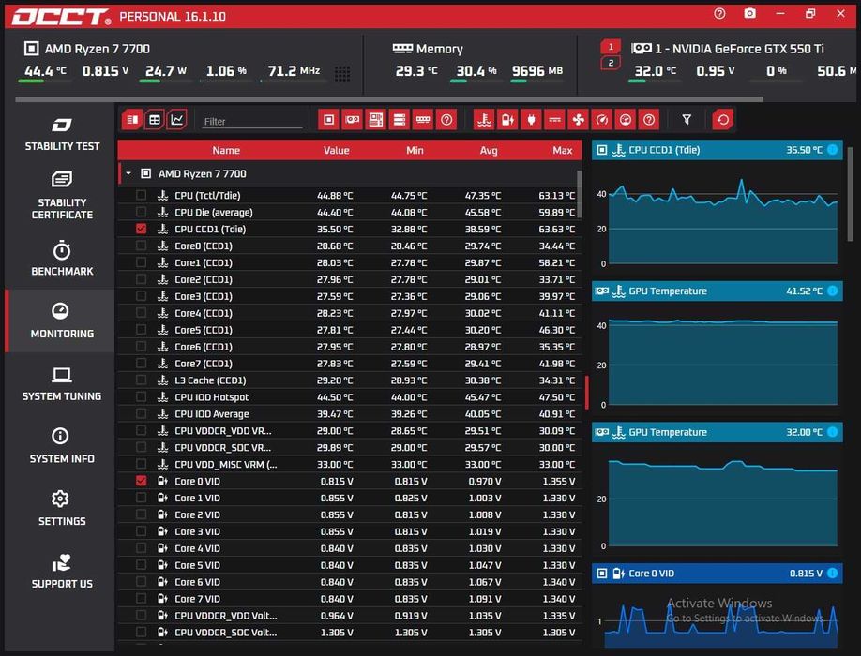
Task: Toggle power plug sensor type filter
Action: (x=531, y=120)
